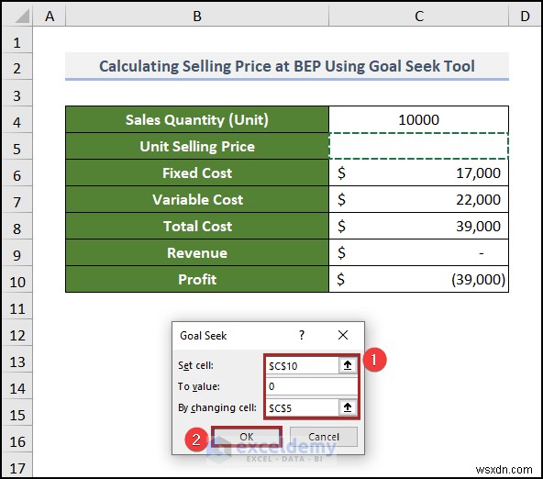Viewport: 543px width, 479px height.
Task: Select the title cell Calculating Selling Price
Action: (x=287, y=66)
